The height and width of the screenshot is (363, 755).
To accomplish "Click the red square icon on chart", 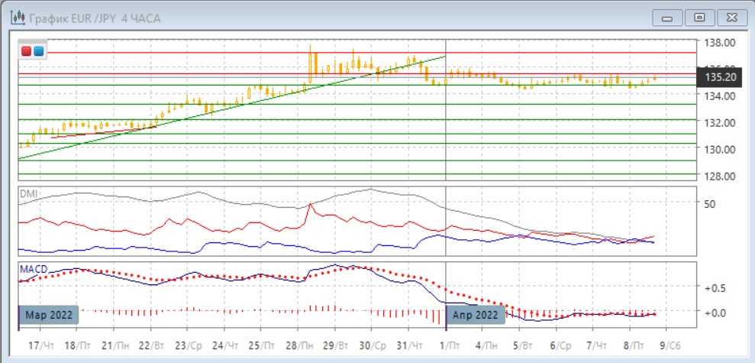I will click(27, 51).
